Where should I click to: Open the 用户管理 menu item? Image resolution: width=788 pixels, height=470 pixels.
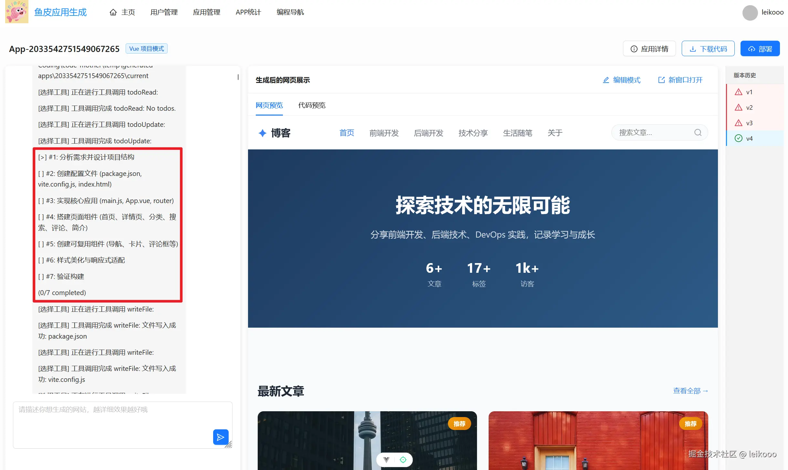pyautogui.click(x=164, y=12)
